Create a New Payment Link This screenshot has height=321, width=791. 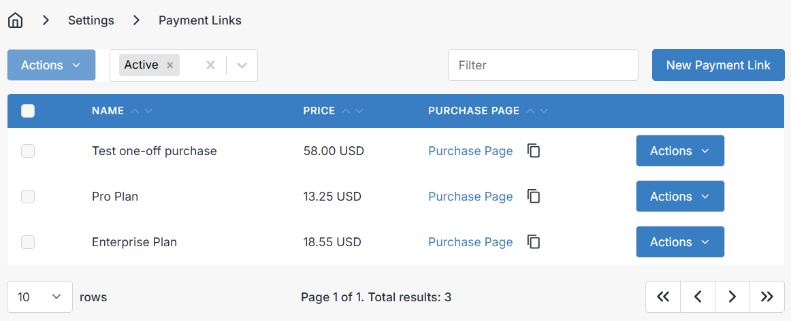[718, 65]
